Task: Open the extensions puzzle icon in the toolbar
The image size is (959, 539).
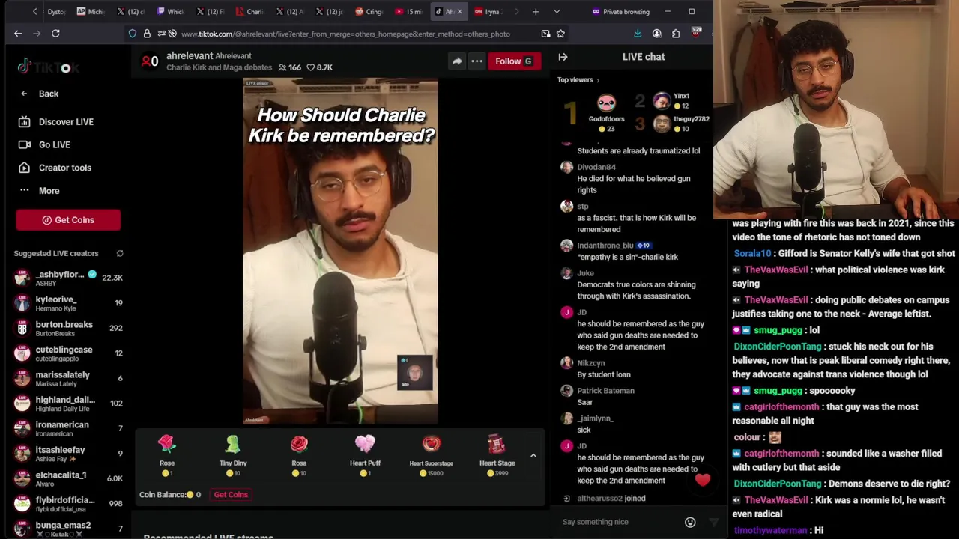Action: [676, 34]
